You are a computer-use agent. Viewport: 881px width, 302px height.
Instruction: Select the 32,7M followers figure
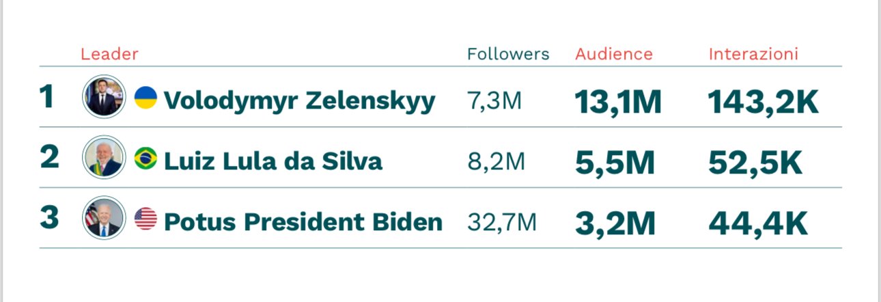(502, 222)
